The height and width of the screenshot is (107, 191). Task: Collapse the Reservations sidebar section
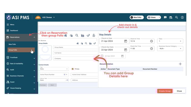click(x=34, y=37)
